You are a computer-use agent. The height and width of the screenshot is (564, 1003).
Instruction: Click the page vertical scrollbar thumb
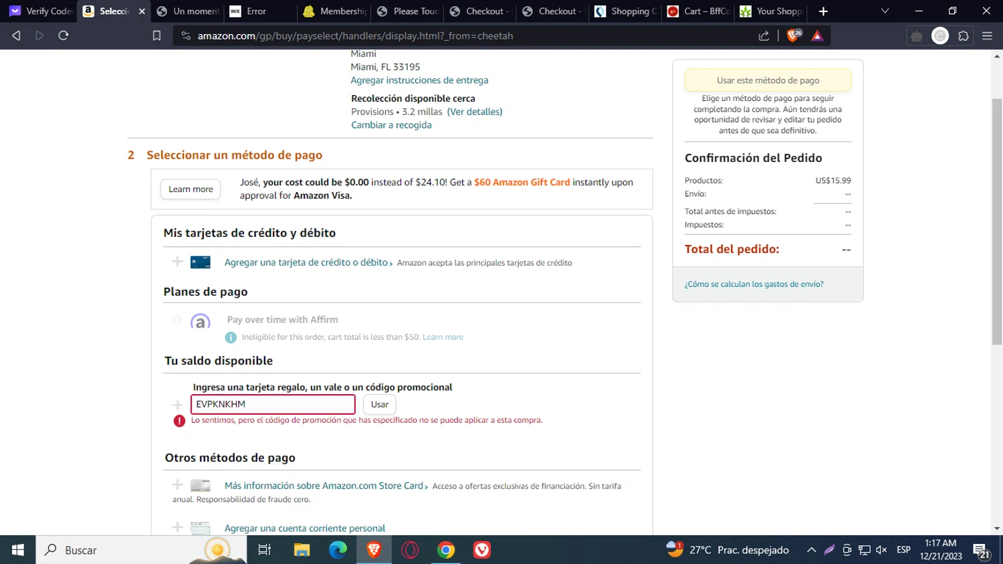tap(997, 221)
